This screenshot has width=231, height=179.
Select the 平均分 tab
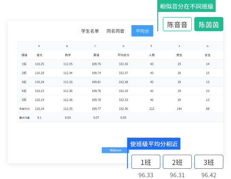pos(142,31)
